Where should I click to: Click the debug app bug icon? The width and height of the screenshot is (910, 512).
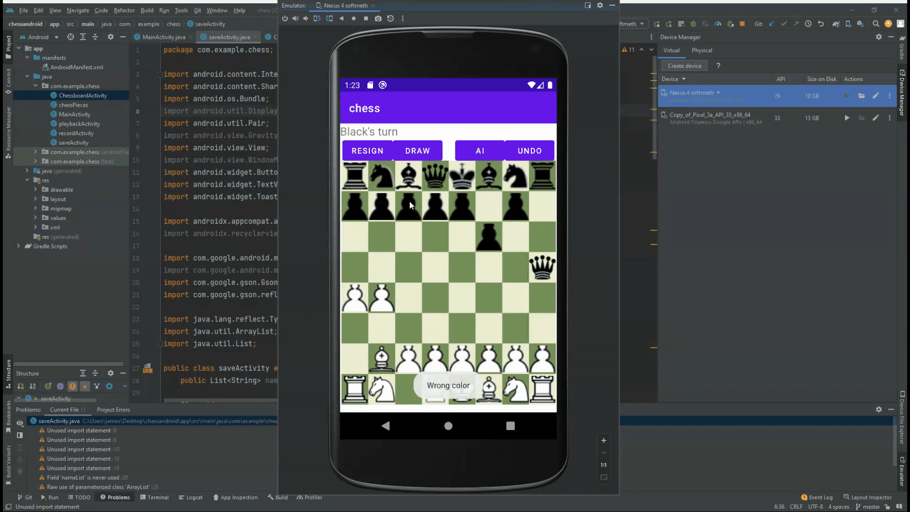pos(693,24)
